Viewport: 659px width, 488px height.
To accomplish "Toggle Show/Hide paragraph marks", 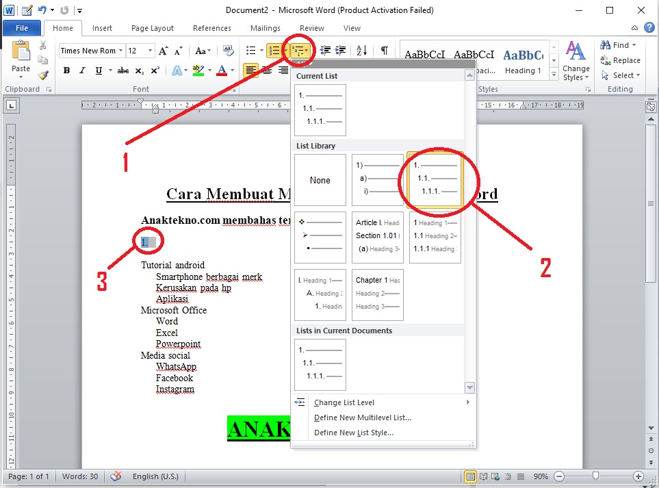I will click(x=384, y=51).
